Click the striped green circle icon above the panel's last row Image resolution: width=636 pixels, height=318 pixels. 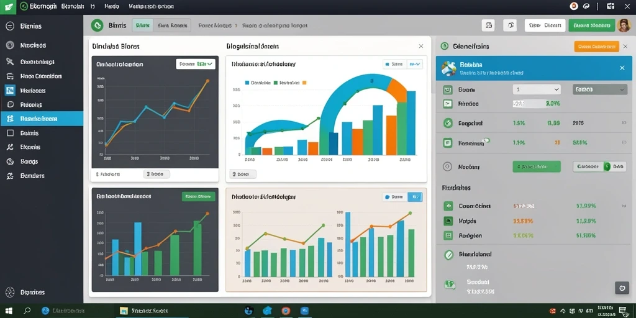coord(448,255)
